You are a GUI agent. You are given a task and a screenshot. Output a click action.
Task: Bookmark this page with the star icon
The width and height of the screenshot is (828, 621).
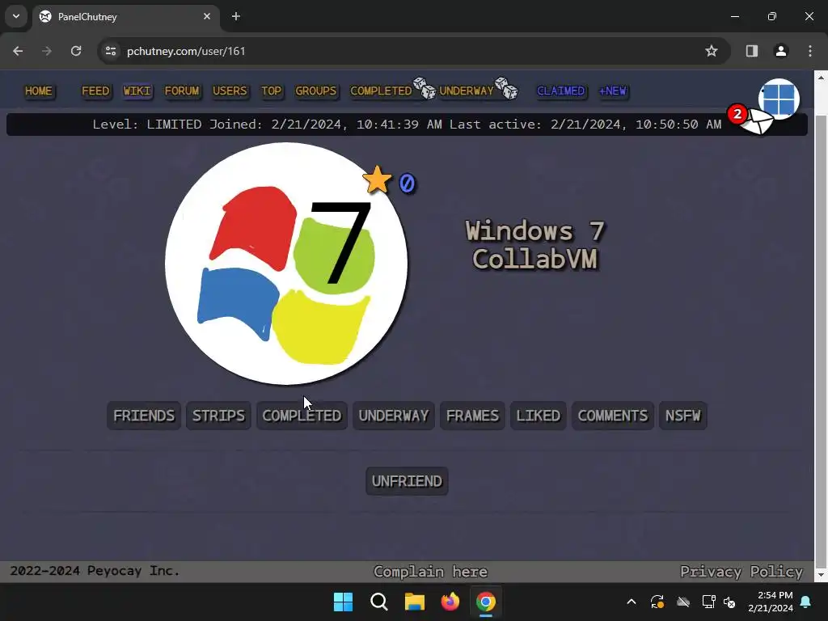[712, 51]
